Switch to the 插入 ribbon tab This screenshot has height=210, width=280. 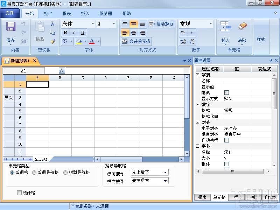pos(85,14)
